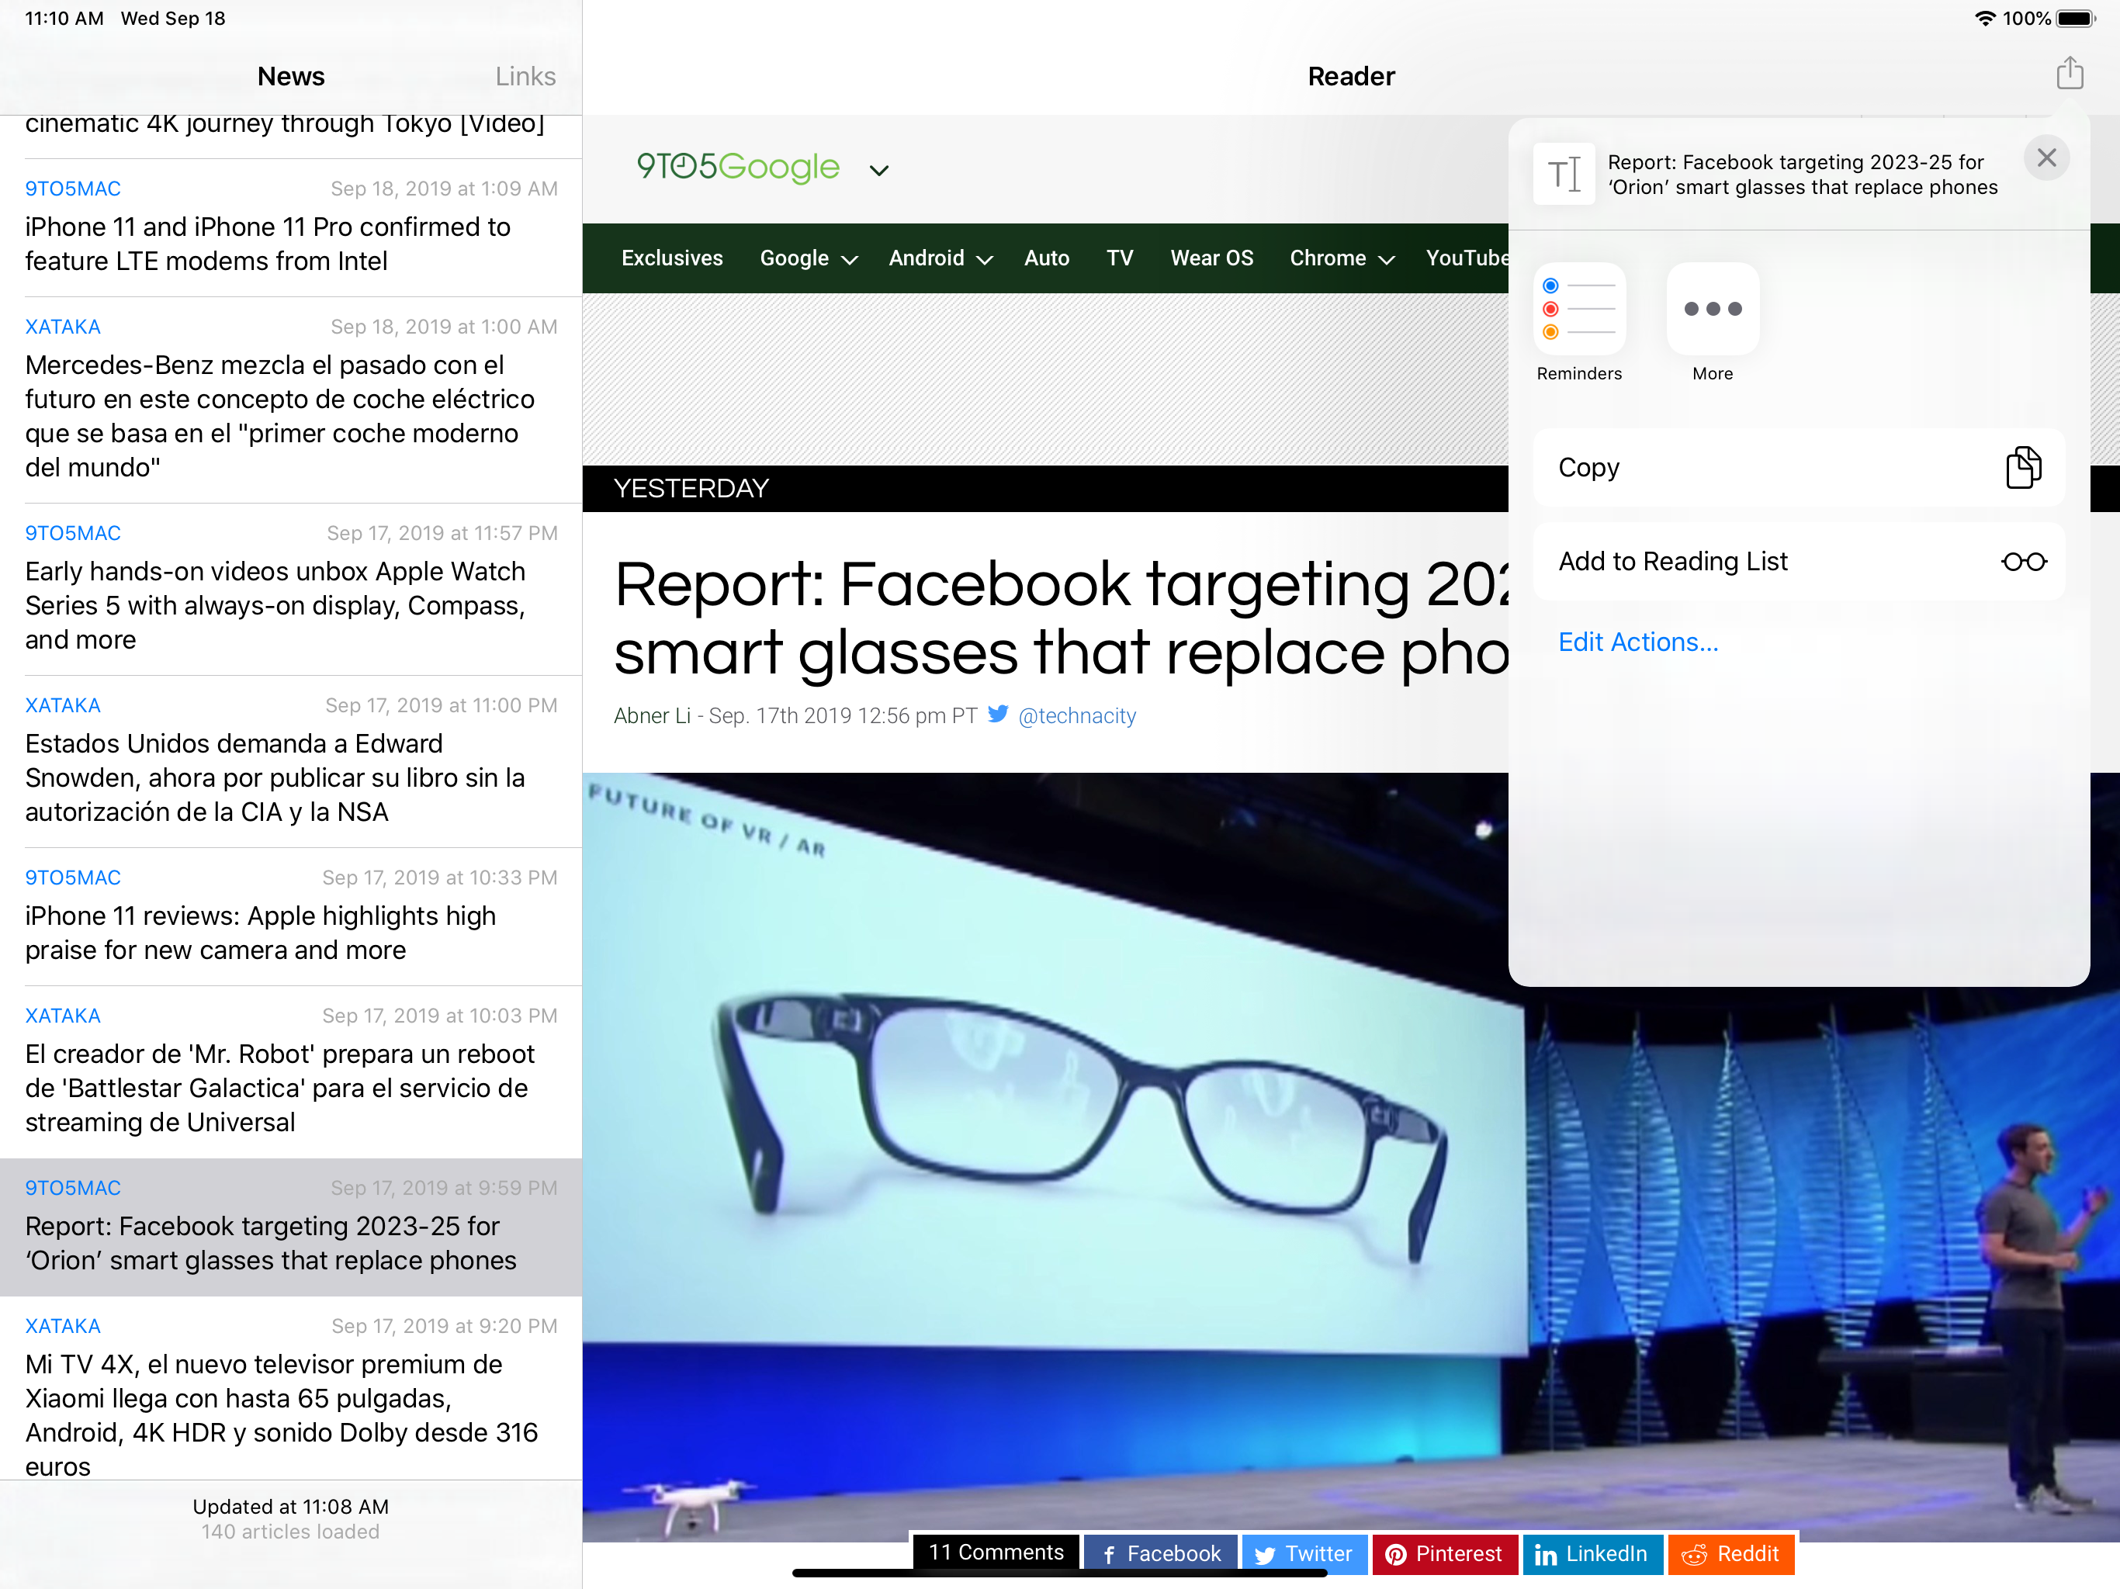Tap the battery status icon
Screen dimensions: 2120x1589
[2077, 18]
